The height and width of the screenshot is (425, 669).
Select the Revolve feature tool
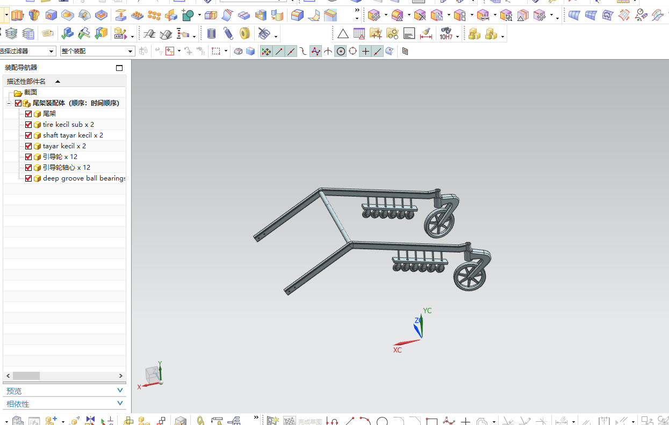(34, 15)
